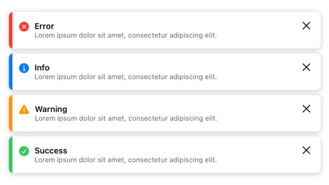This screenshot has height=185, width=329.
Task: Click the red accent bar on Error toast
Action: click(11, 30)
